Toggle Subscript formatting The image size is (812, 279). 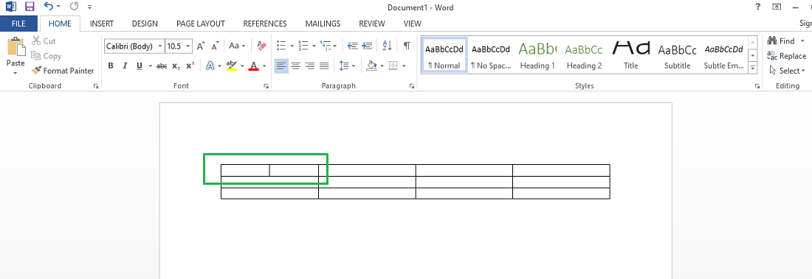pos(176,66)
